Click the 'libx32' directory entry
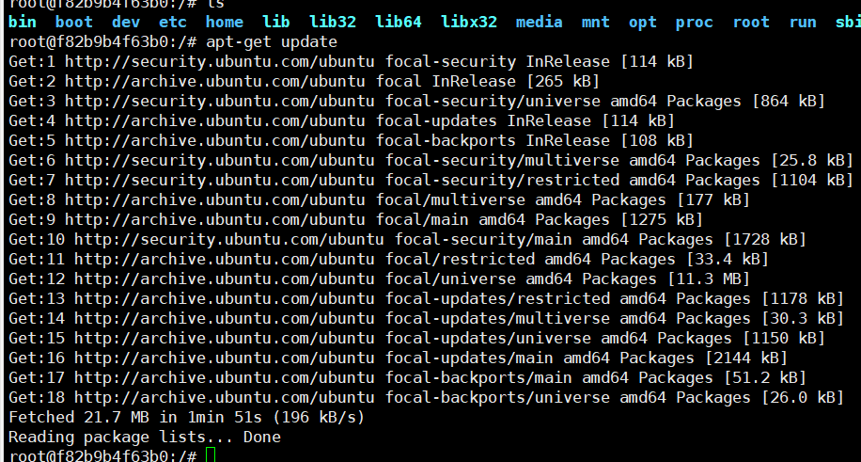 468,22
